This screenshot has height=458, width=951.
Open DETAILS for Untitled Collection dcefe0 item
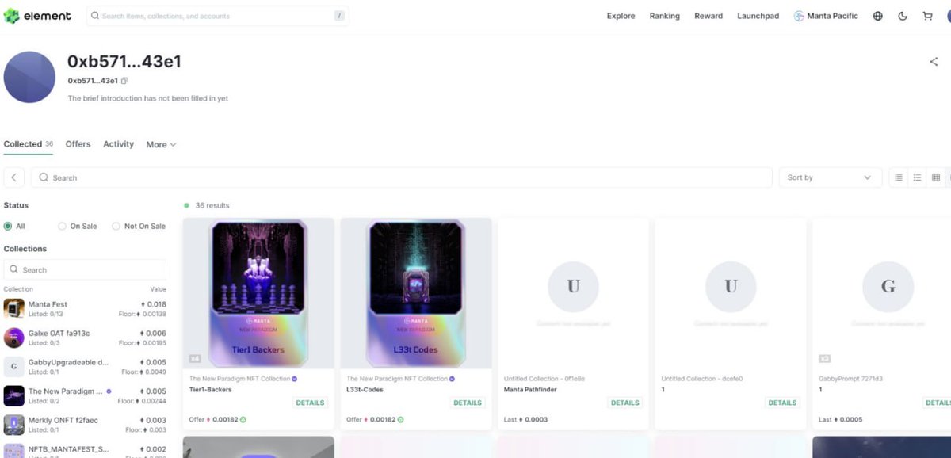click(x=782, y=403)
